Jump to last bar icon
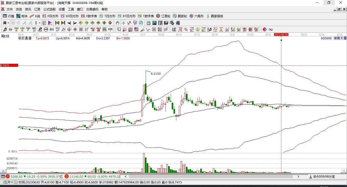This screenshot has height=187, width=347. tap(63, 23)
